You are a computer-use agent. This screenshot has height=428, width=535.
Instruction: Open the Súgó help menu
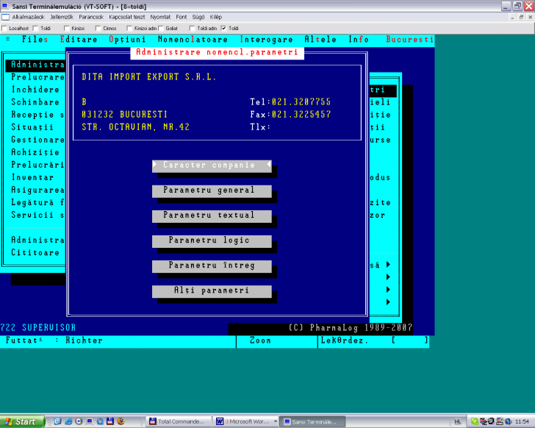(x=198, y=17)
